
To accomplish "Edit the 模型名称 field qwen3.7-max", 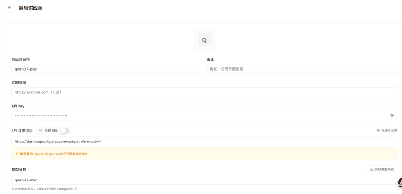I will (x=204, y=180).
